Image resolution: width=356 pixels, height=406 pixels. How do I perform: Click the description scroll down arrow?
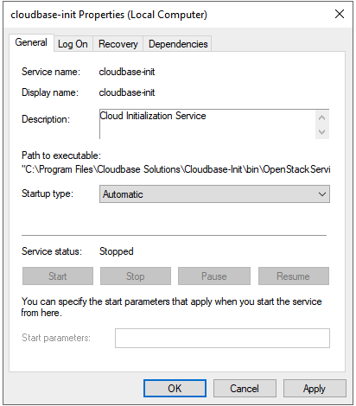click(x=322, y=132)
